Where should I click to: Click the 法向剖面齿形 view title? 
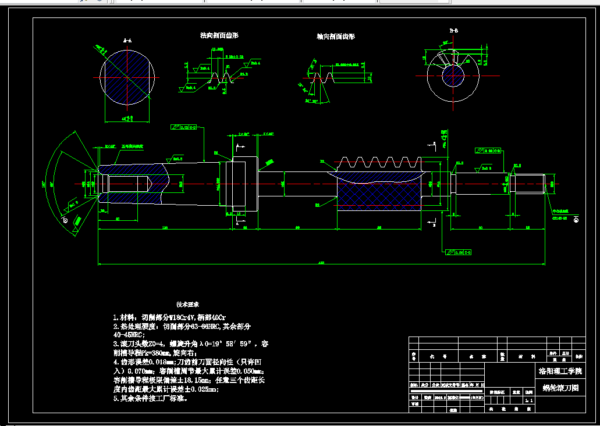(x=219, y=35)
